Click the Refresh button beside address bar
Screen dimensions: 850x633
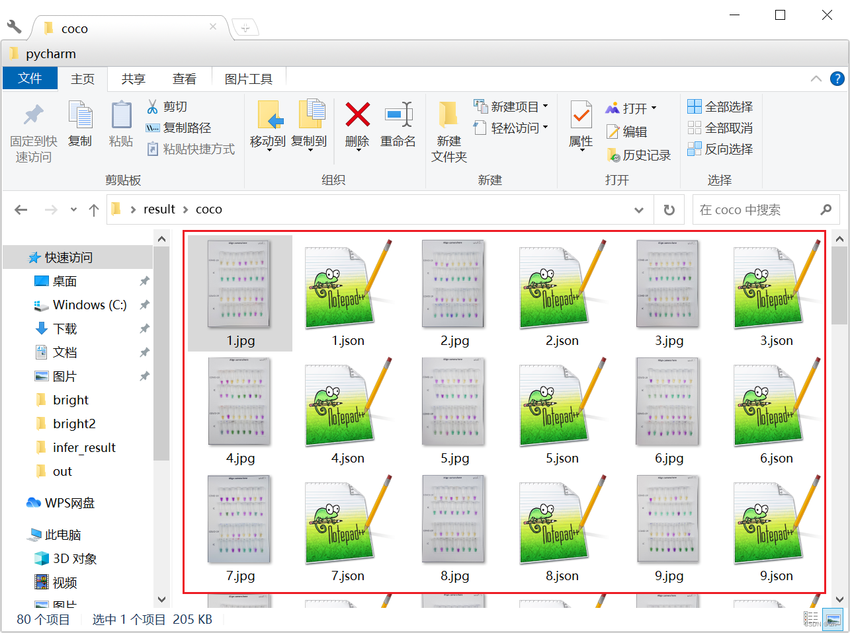click(x=669, y=209)
